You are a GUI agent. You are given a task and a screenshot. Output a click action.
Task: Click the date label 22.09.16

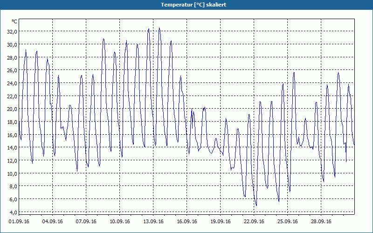click(x=254, y=222)
